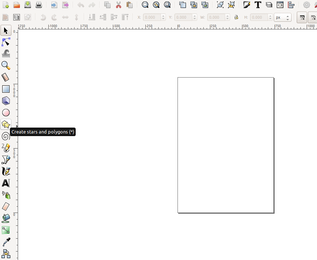Open Inkscape preferences with the gear icon

coord(306,5)
